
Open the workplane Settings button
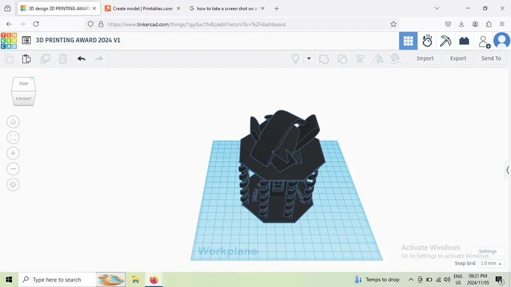487,251
